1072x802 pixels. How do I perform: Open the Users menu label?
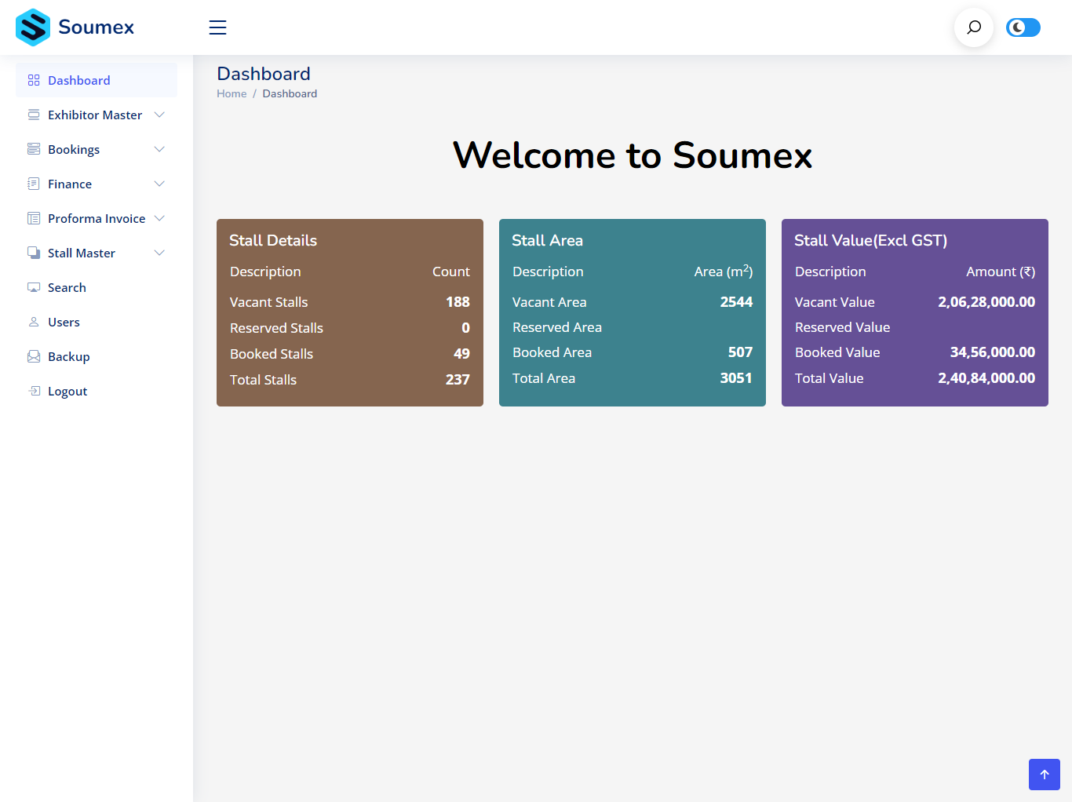tap(64, 322)
